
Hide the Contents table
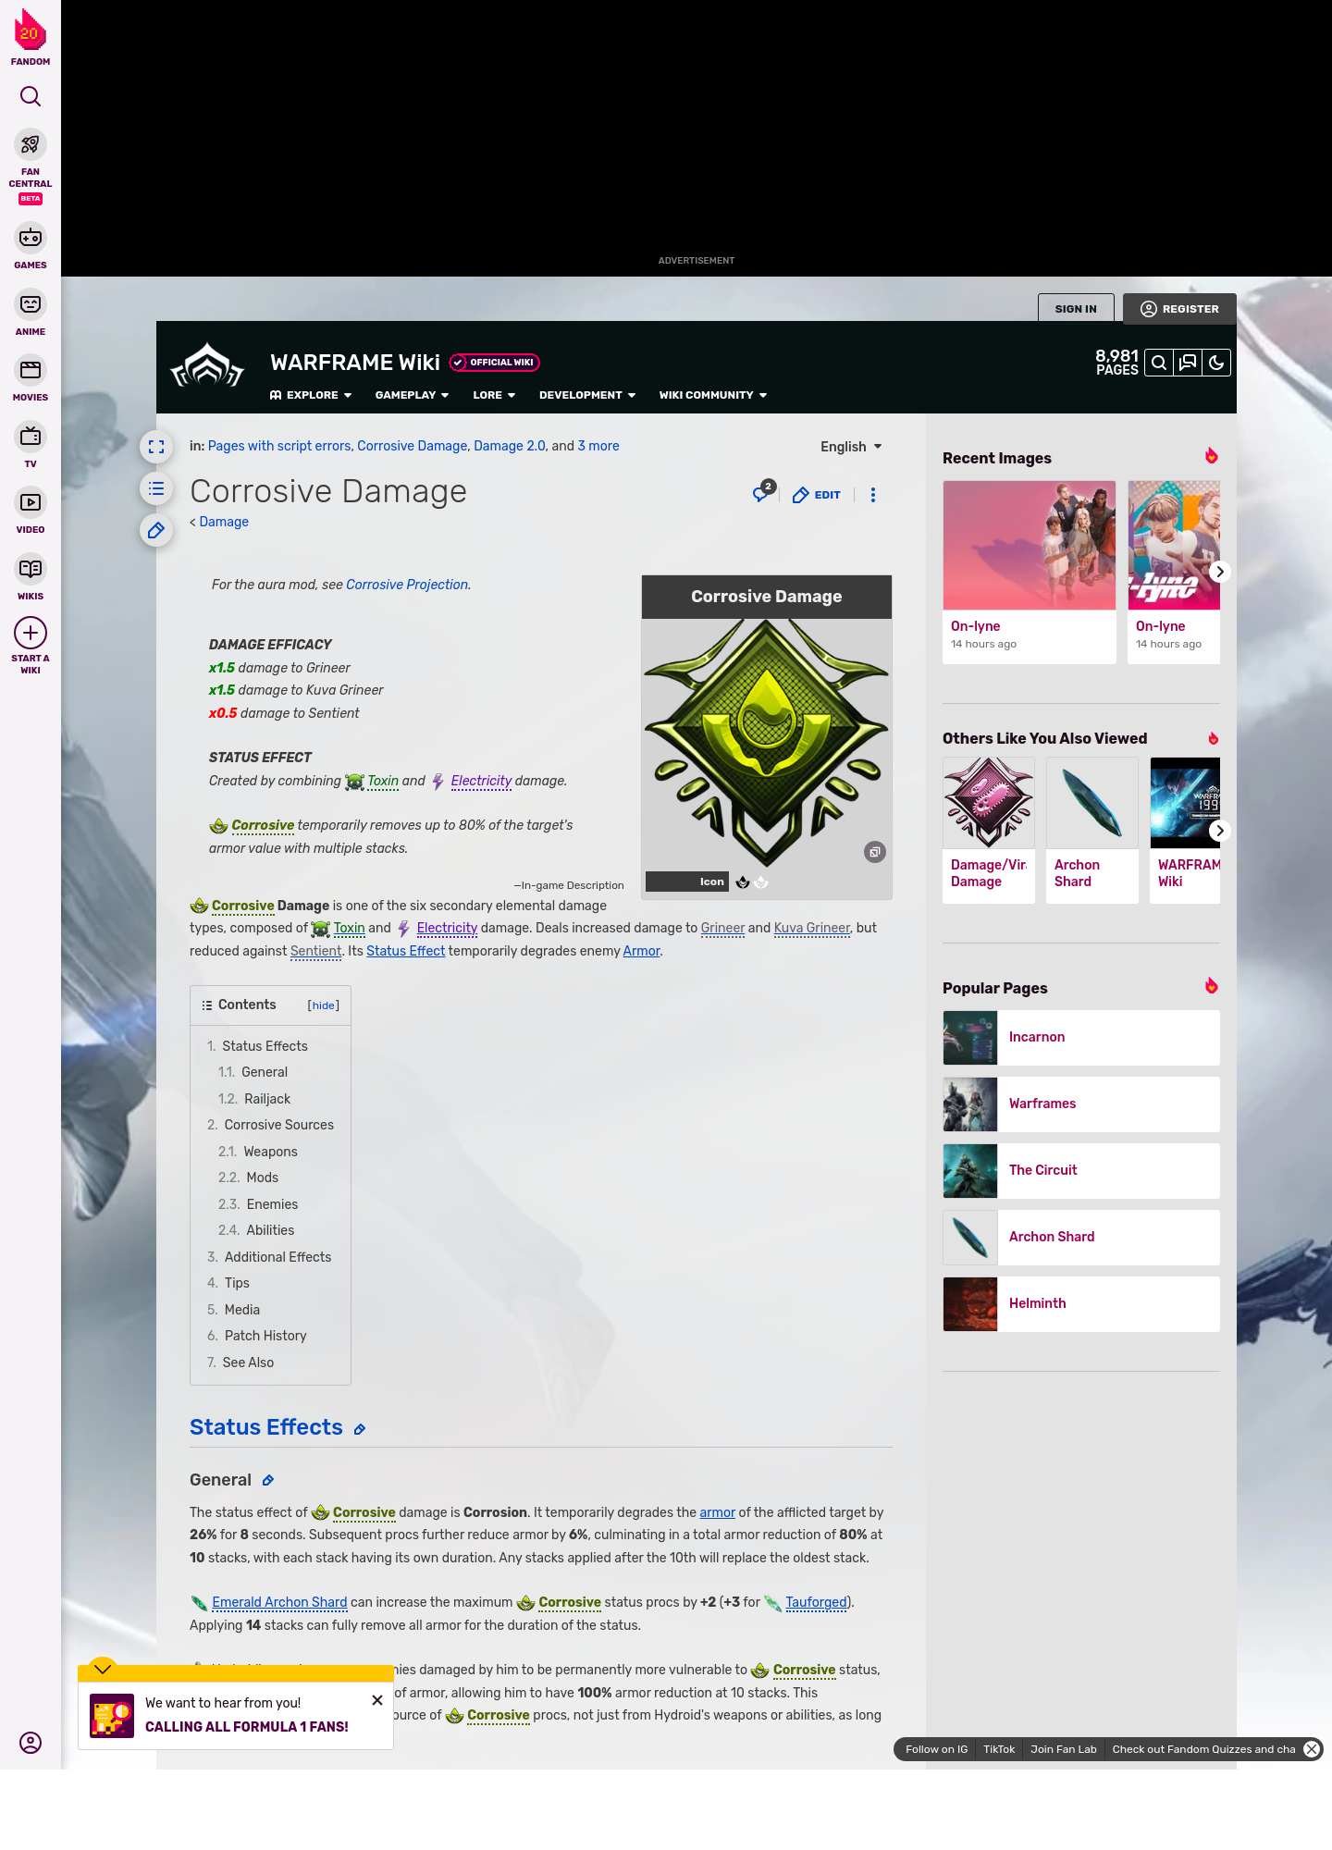324,1005
